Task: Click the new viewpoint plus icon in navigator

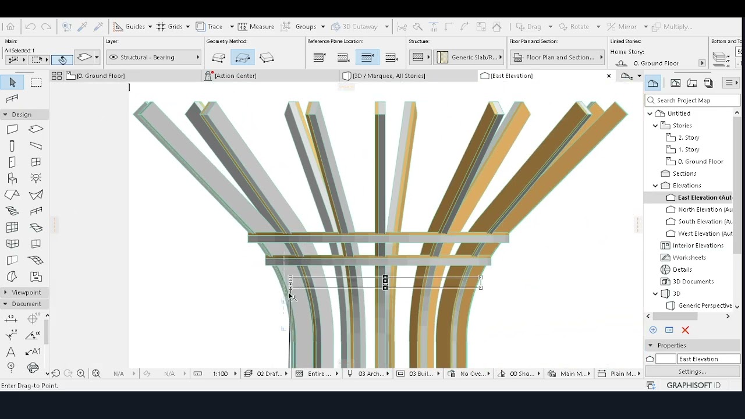Action: [x=653, y=330]
